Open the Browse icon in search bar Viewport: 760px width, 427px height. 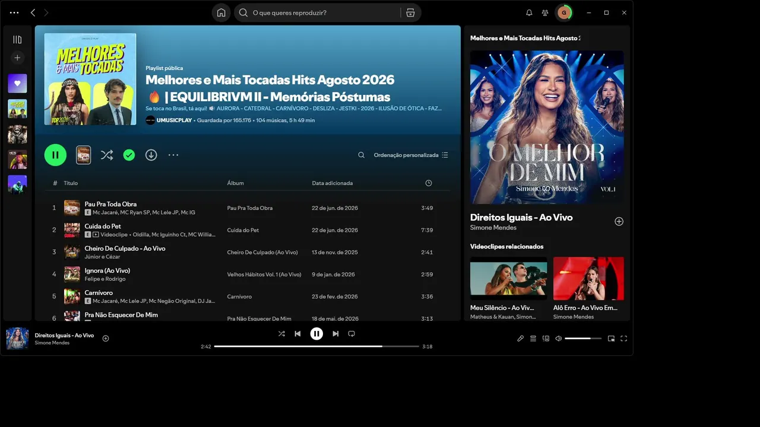tap(410, 12)
